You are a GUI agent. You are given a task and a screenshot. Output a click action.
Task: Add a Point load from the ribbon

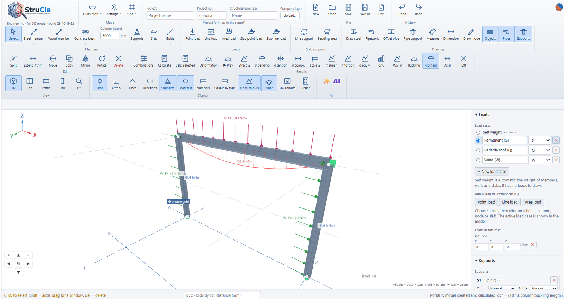(x=192, y=34)
